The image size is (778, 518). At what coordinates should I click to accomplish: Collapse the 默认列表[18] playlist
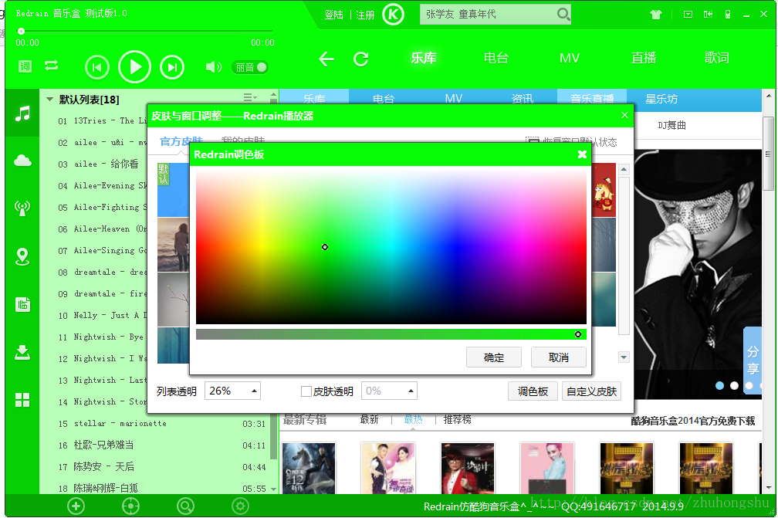click(49, 100)
